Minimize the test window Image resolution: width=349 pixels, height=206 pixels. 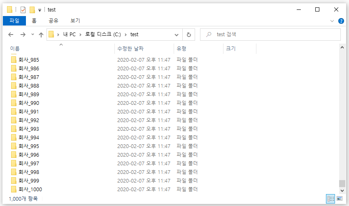point(299,9)
